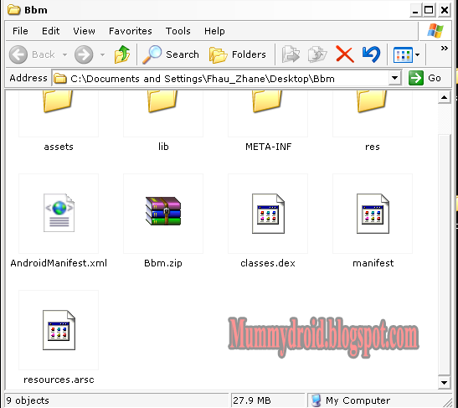
Task: Select the META-INF folder icon
Action: [267, 101]
